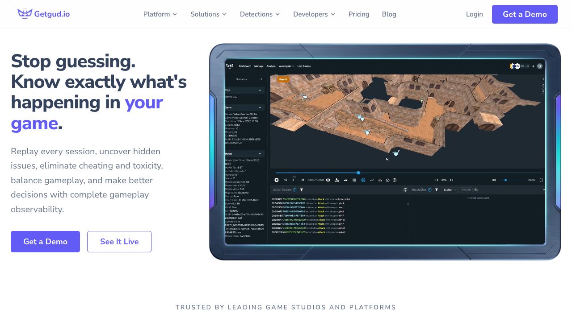Toggle the eye visibility icon in replay toolbar
572x321 pixels.
pos(328,180)
